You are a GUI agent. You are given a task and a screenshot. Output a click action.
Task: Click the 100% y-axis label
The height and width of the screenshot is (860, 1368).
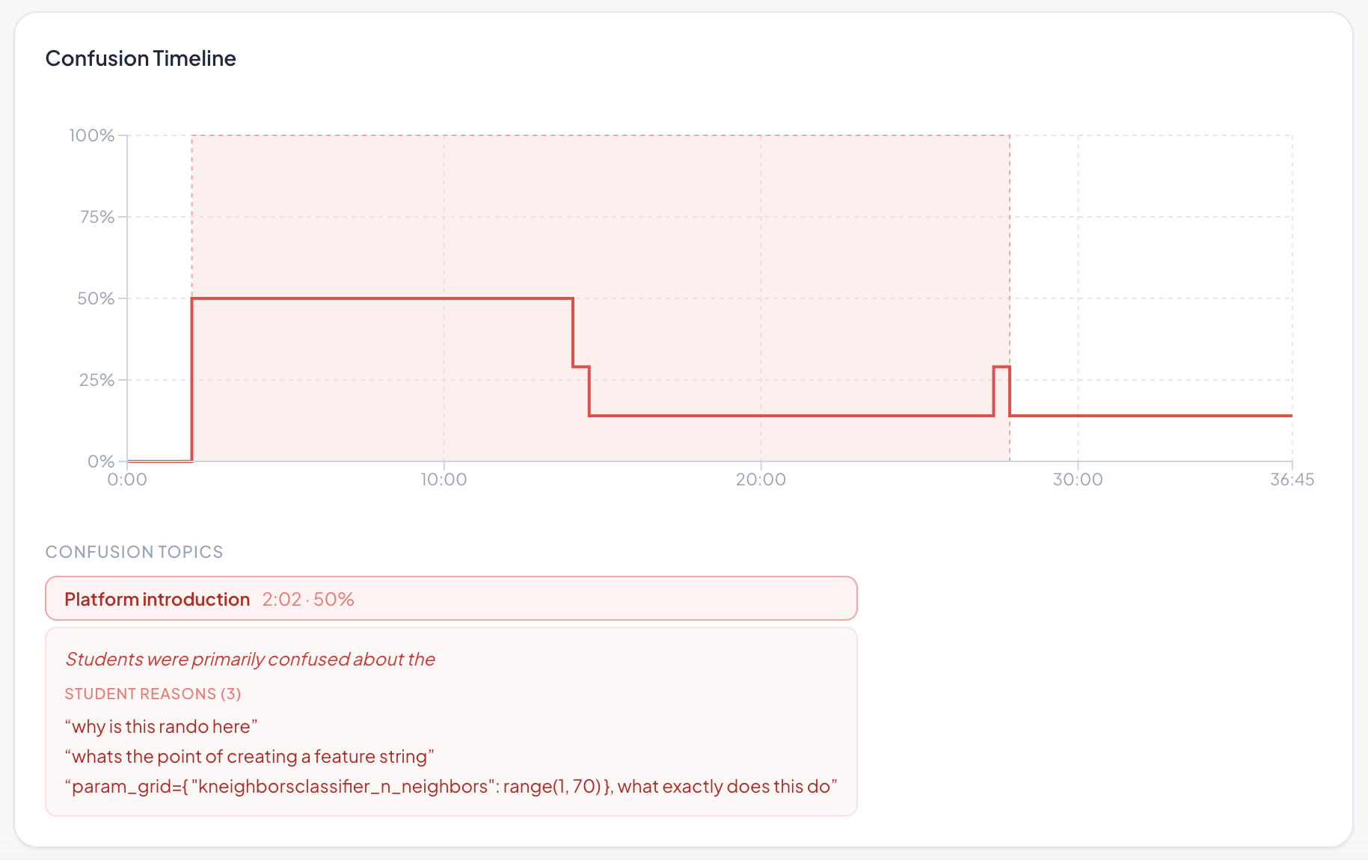(92, 135)
